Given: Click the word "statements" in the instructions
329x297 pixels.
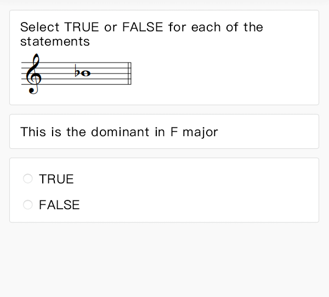Looking at the screenshot, I should click(x=55, y=41).
